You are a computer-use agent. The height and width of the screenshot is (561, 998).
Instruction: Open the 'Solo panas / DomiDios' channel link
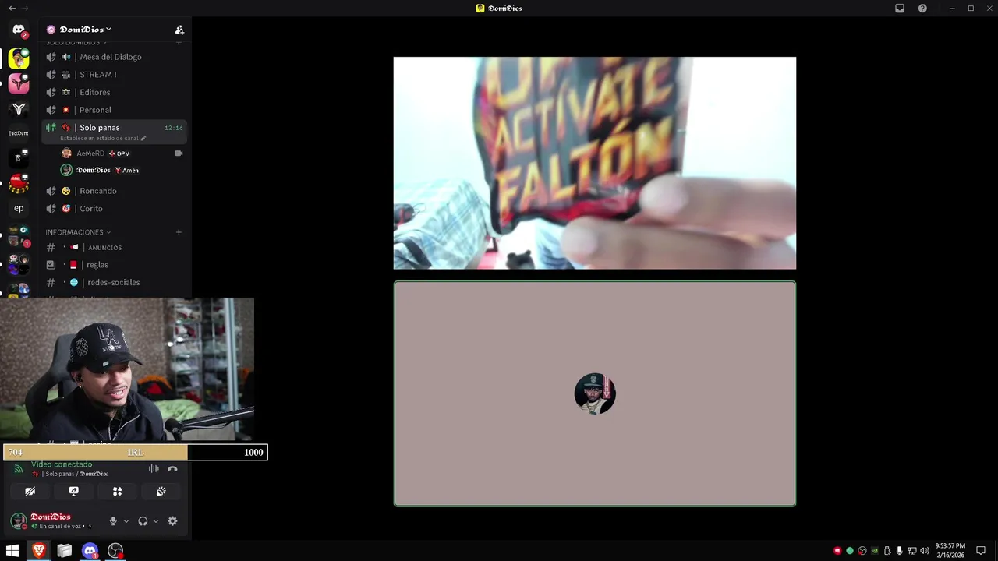point(71,474)
